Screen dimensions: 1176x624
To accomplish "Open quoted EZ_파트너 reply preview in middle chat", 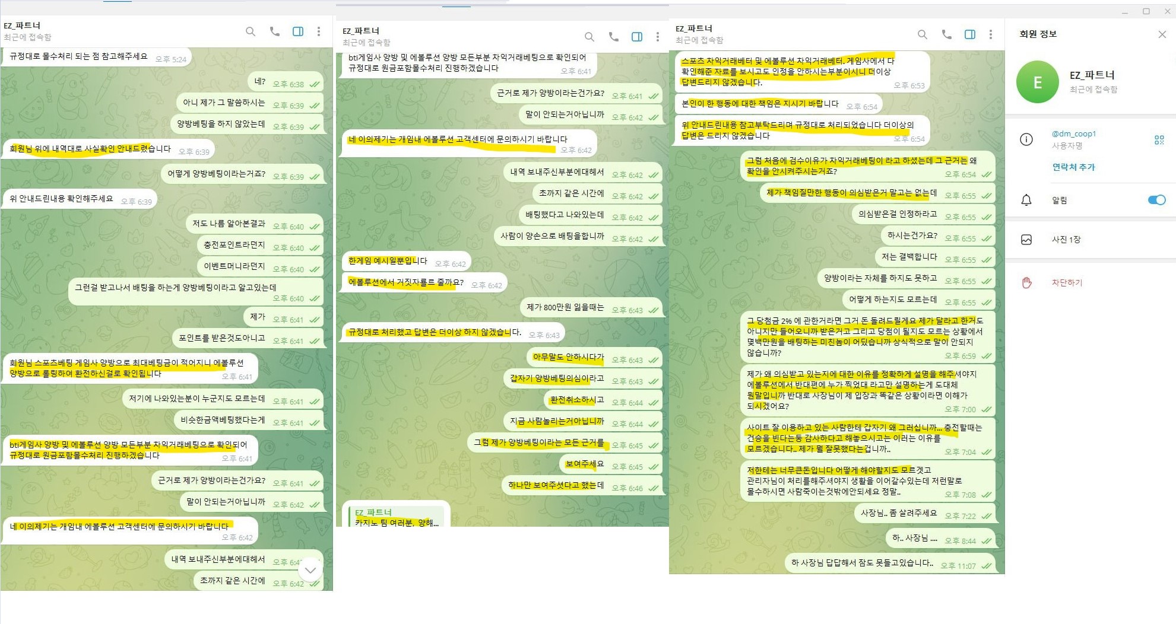I will (x=397, y=517).
